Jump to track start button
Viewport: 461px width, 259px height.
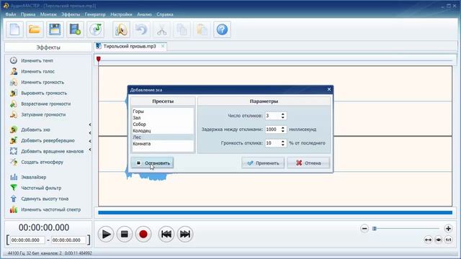click(166, 234)
